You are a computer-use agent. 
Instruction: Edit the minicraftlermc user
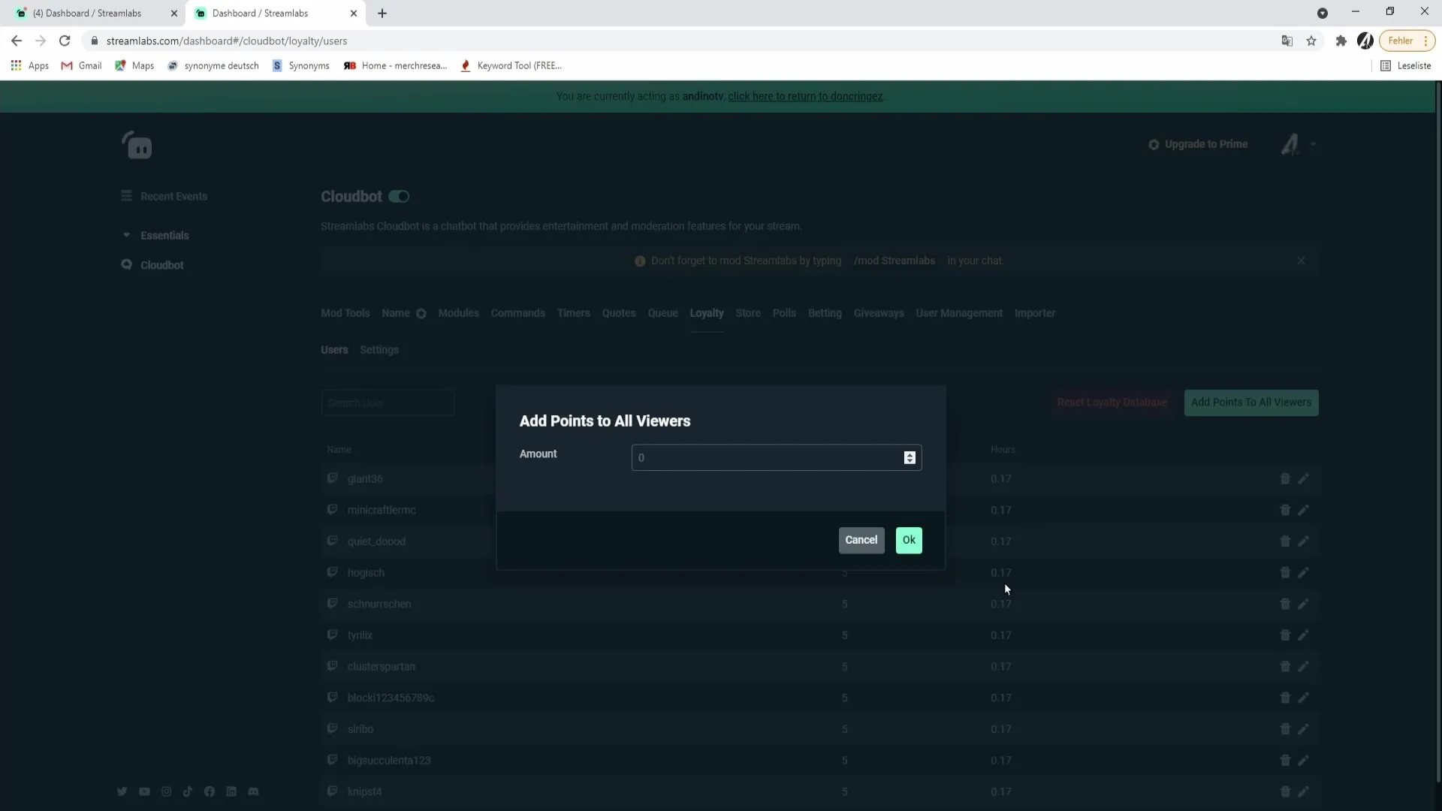tap(1303, 510)
